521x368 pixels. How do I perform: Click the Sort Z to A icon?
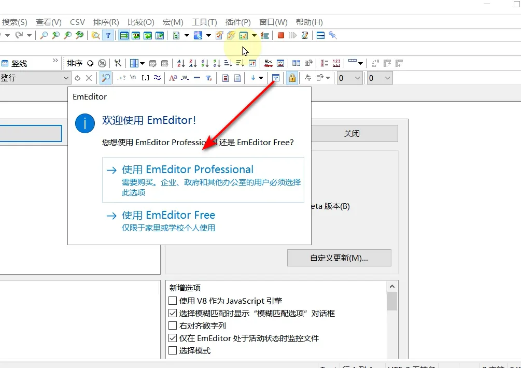(193, 63)
